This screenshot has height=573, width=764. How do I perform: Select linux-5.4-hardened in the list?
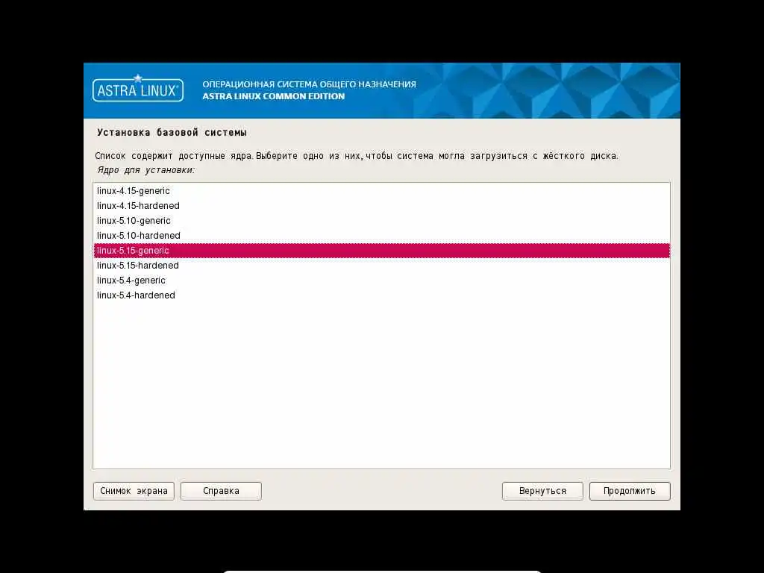click(381, 295)
